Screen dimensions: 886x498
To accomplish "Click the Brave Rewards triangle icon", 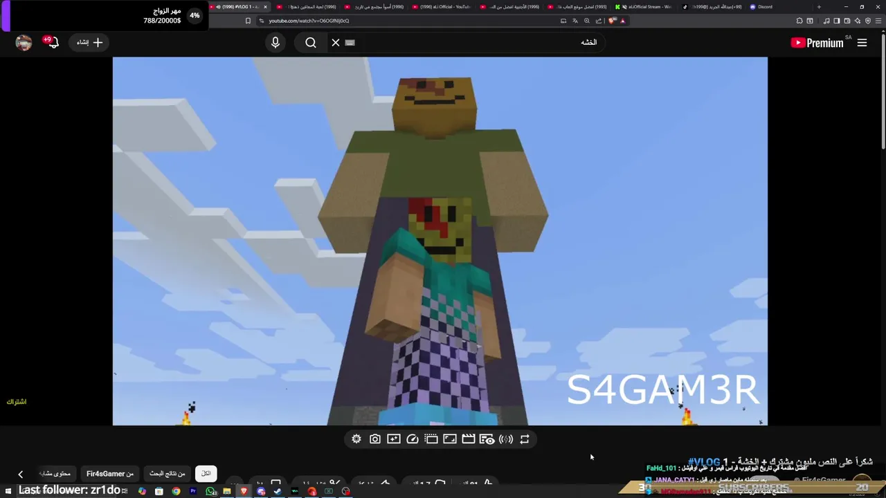I will click(623, 21).
